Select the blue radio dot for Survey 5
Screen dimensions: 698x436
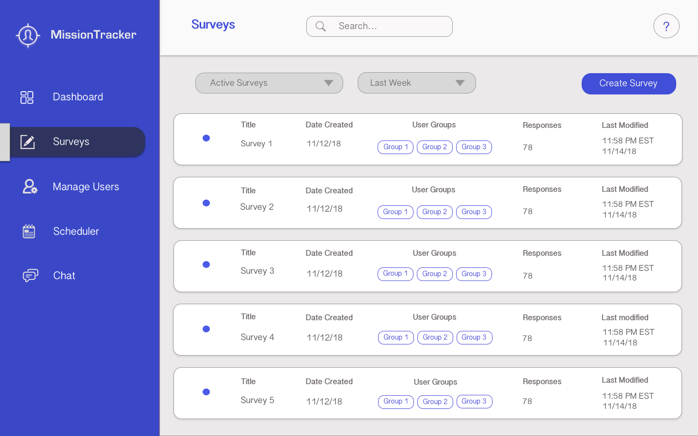pos(206,392)
